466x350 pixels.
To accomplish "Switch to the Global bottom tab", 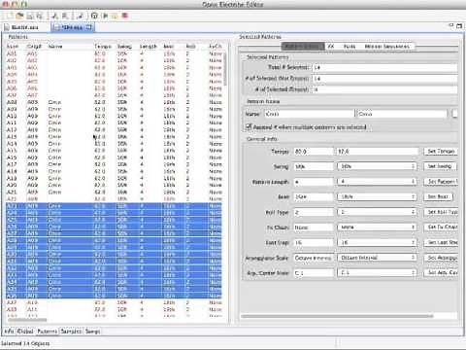I will [x=25, y=332].
